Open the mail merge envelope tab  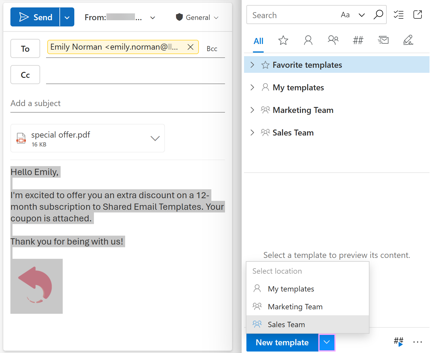pyautogui.click(x=383, y=40)
